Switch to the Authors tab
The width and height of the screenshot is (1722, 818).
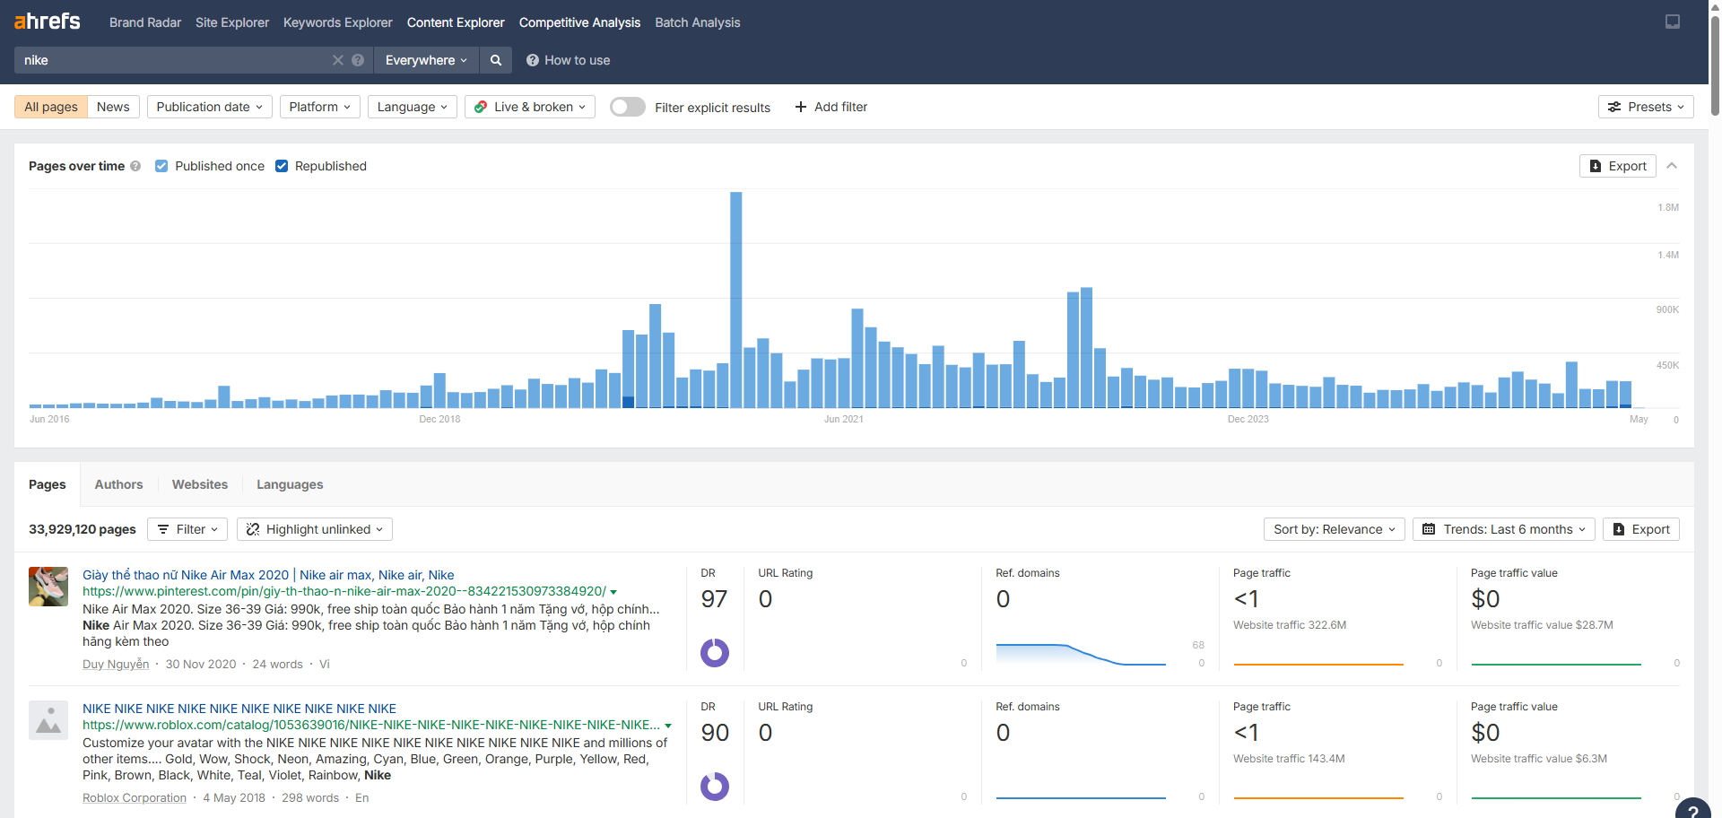pyautogui.click(x=118, y=484)
